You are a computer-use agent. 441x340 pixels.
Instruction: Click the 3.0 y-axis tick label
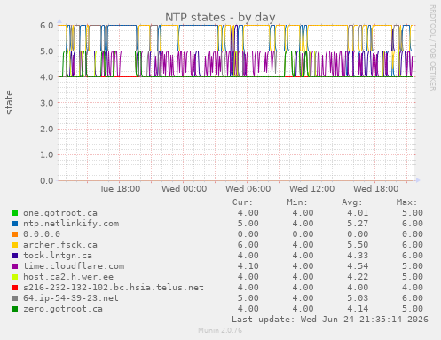(x=47, y=103)
